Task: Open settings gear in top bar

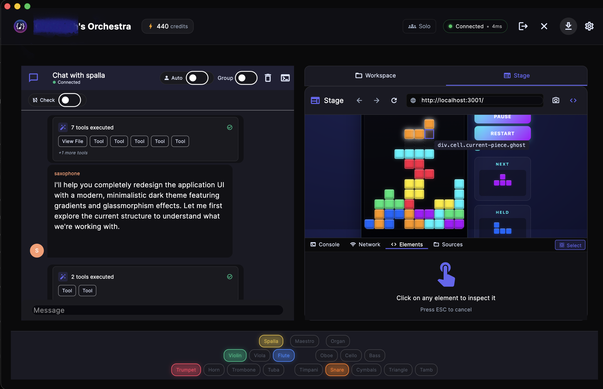Action: tap(589, 26)
